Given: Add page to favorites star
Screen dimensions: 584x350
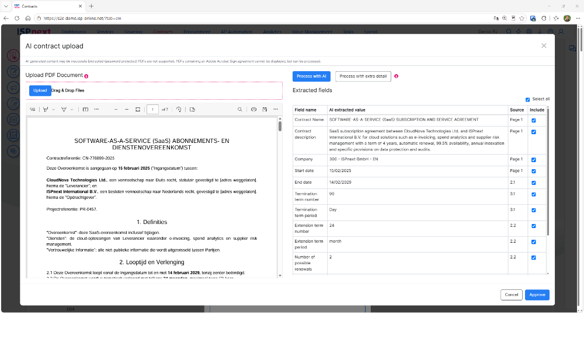Looking at the screenshot, I should click(x=522, y=18).
